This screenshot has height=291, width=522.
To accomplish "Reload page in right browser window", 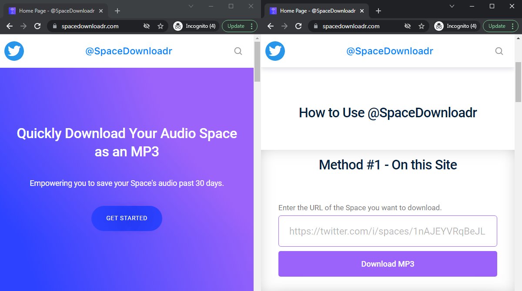I will click(x=298, y=26).
